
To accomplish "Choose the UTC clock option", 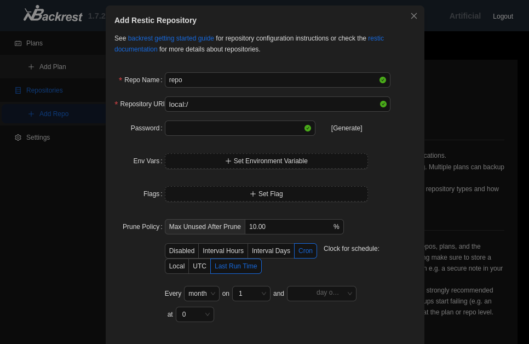I will [199, 266].
